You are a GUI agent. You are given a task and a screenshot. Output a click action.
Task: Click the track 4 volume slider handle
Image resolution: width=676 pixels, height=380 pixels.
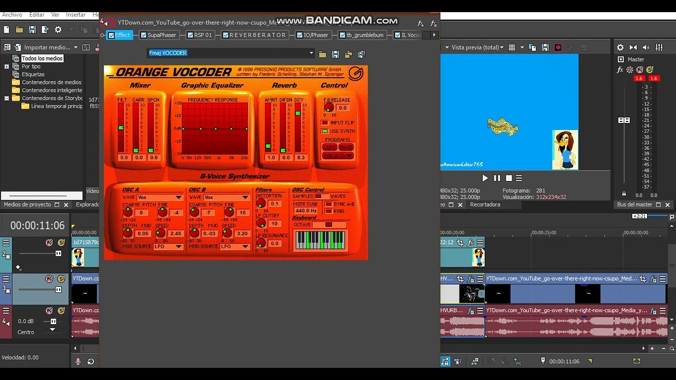point(53,321)
